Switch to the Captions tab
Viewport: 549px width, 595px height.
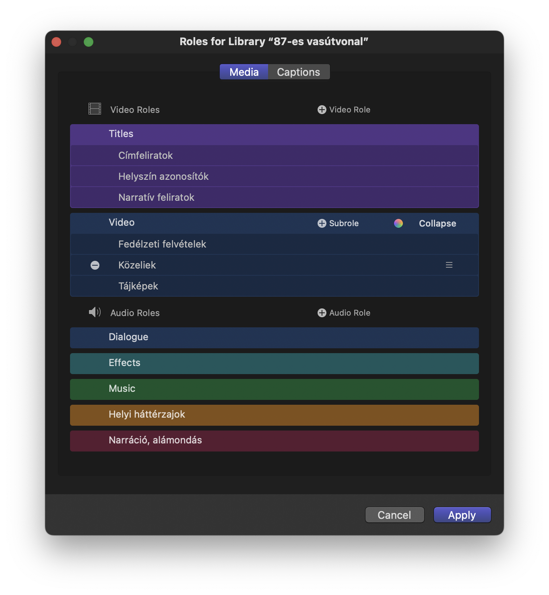[299, 72]
